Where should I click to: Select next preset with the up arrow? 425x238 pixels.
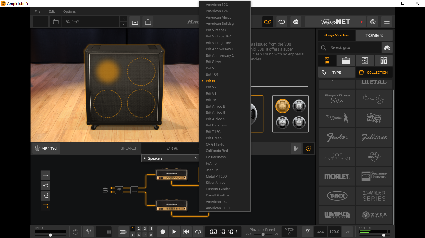pos(124,19)
